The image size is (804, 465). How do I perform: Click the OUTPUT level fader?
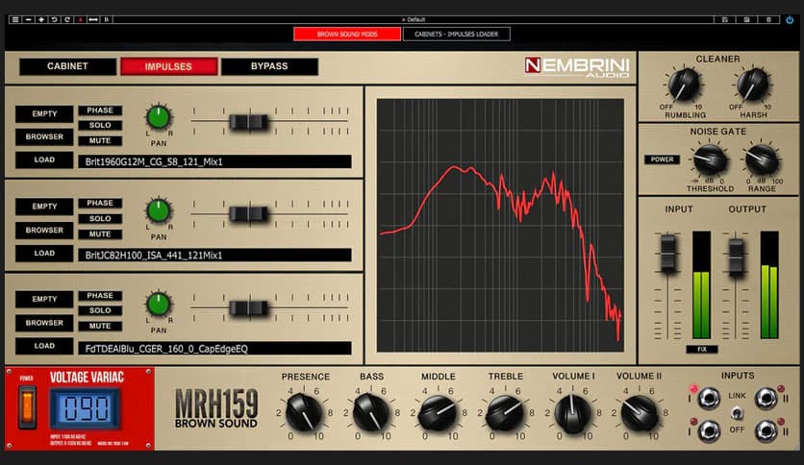pyautogui.click(x=736, y=257)
